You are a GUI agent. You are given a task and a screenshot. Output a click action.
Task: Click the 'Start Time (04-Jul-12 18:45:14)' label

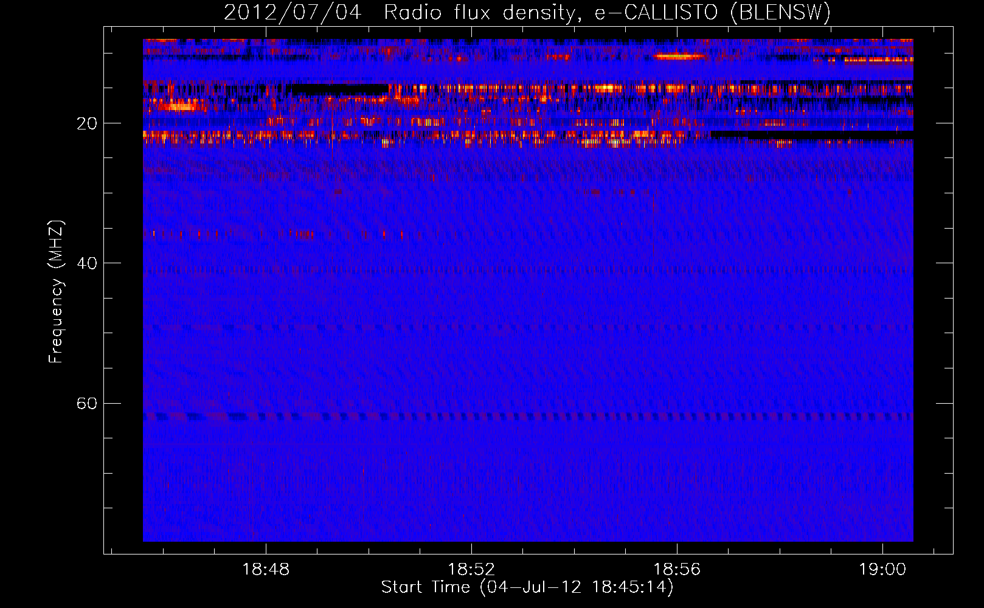pyautogui.click(x=527, y=587)
